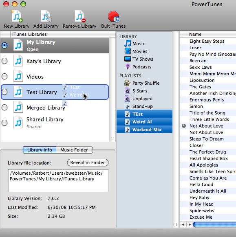Click the library file location text field

(58, 181)
